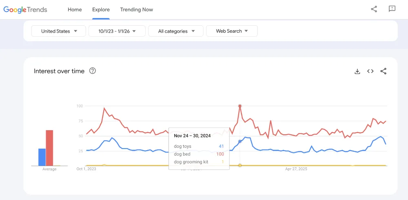Image resolution: width=408 pixels, height=200 pixels.
Task: Expand the United States region dropdown
Action: [58, 31]
